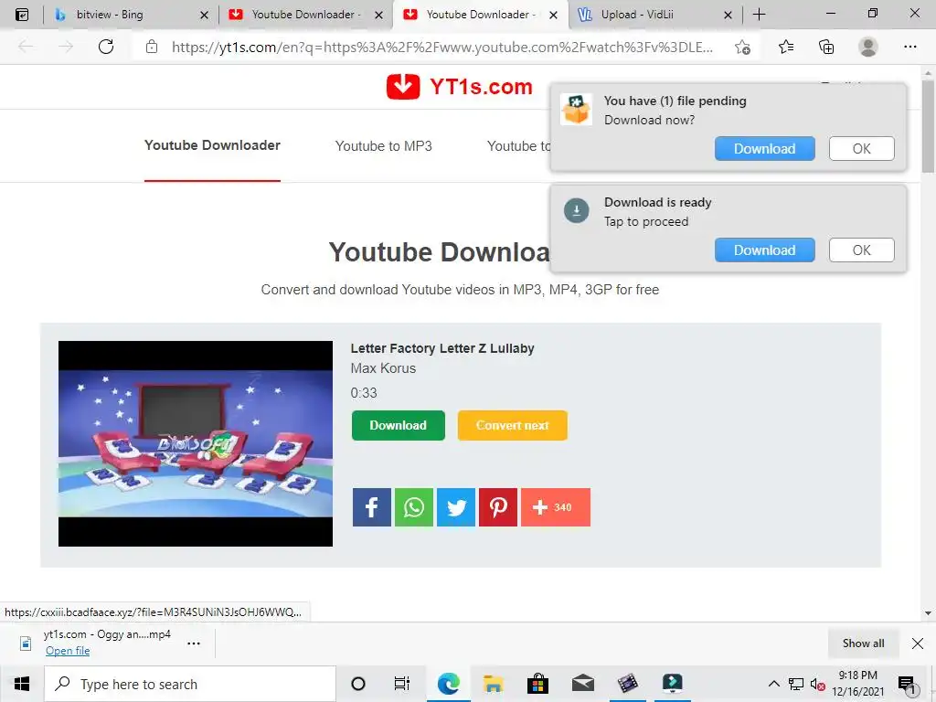This screenshot has height=702, width=936.
Task: View site information lock icon
Action: tap(152, 47)
